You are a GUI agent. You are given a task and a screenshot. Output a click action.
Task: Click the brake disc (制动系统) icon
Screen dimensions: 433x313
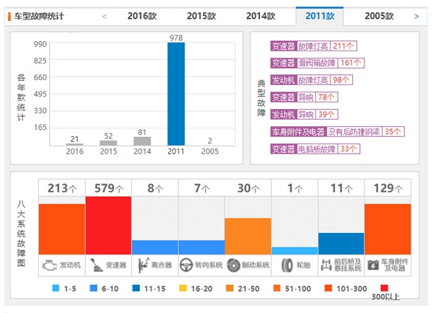(x=234, y=265)
